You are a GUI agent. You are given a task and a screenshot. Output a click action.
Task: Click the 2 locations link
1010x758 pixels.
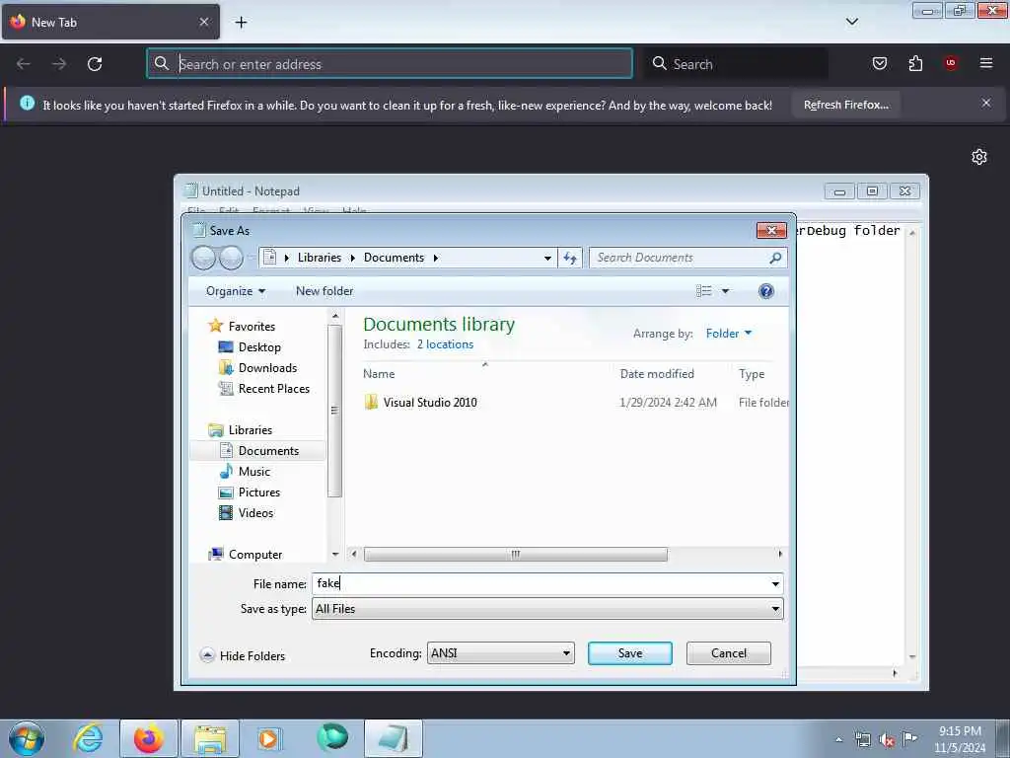point(445,344)
